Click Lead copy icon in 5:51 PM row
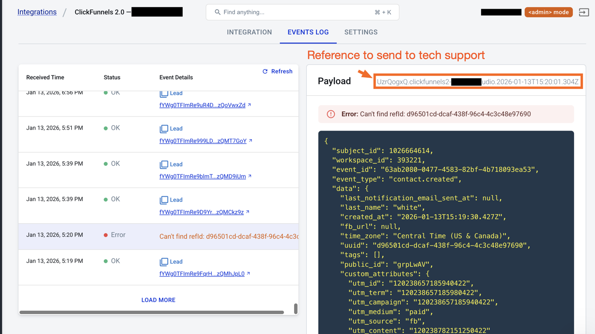Screen dimensions: 595x334 point(164,129)
